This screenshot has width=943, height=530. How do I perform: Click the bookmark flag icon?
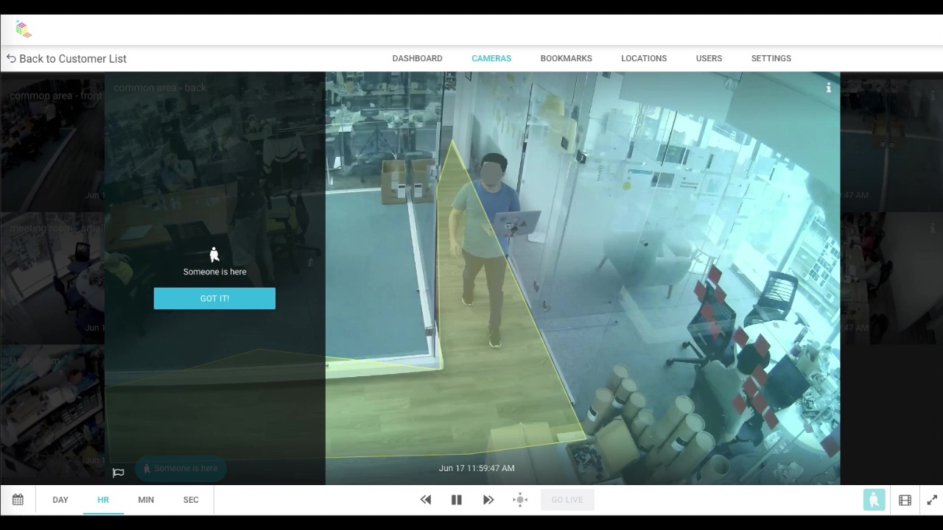[118, 473]
